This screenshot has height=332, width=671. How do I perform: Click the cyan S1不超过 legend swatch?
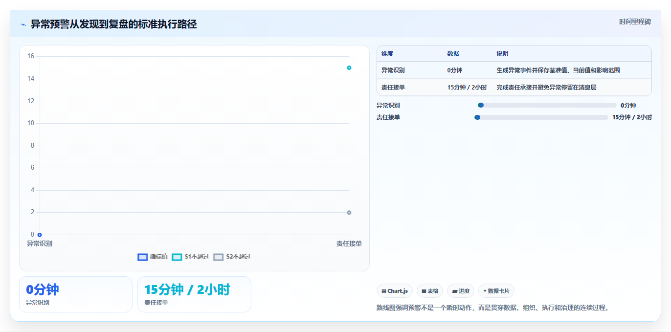177,257
